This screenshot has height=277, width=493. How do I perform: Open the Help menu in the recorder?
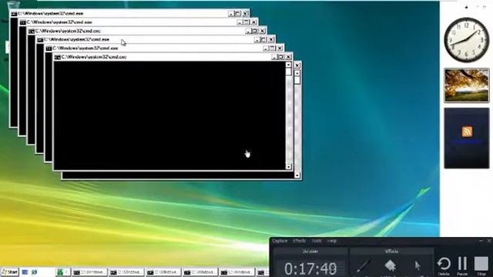click(x=332, y=241)
